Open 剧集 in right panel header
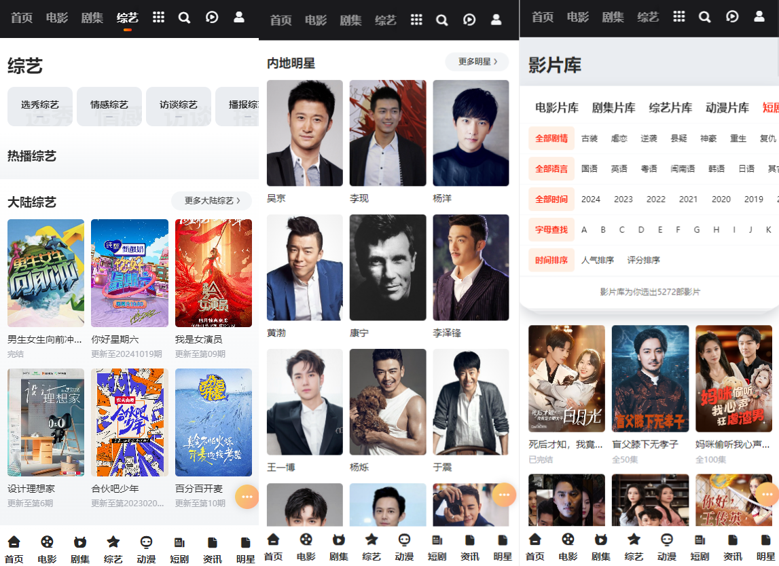The image size is (779, 566). pos(613,18)
